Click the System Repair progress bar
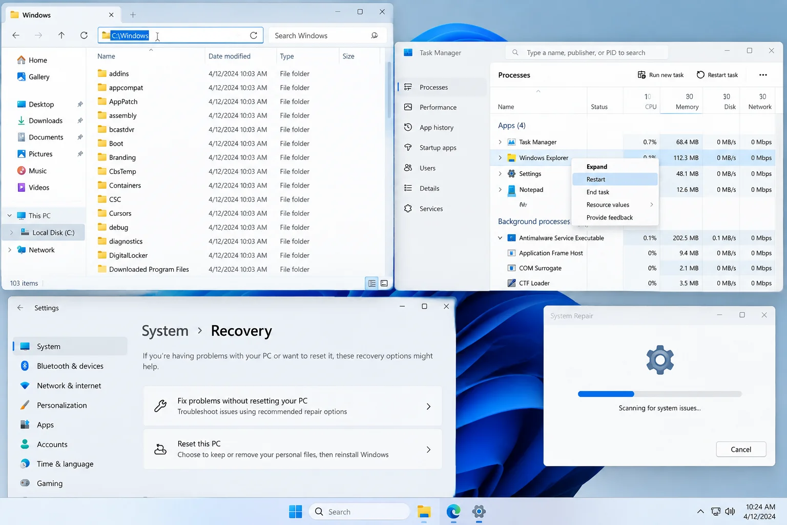This screenshot has height=525, width=787. click(659, 394)
